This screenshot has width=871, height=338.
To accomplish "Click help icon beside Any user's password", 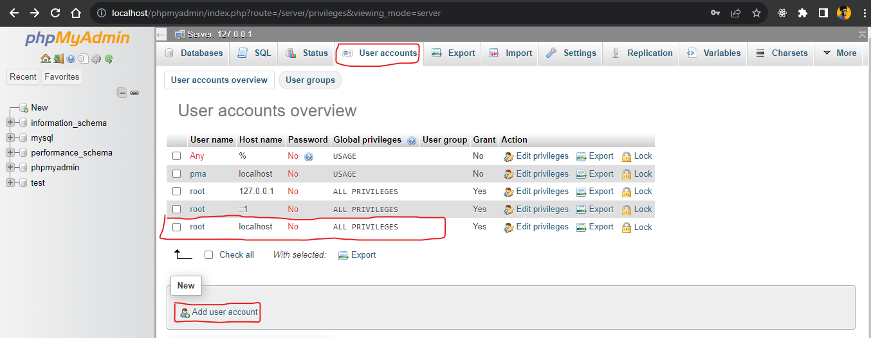I will [x=309, y=156].
